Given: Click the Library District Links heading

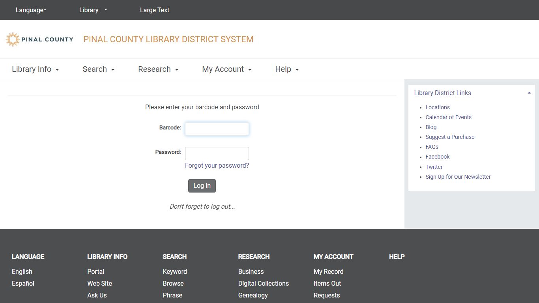Looking at the screenshot, I should click(443, 93).
